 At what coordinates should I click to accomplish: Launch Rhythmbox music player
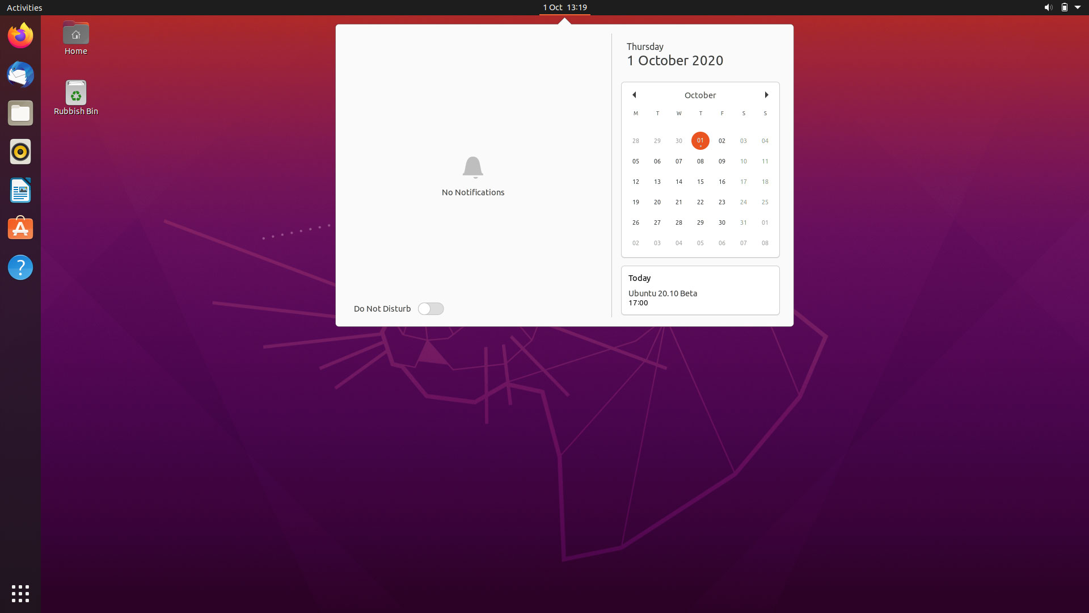click(x=20, y=152)
